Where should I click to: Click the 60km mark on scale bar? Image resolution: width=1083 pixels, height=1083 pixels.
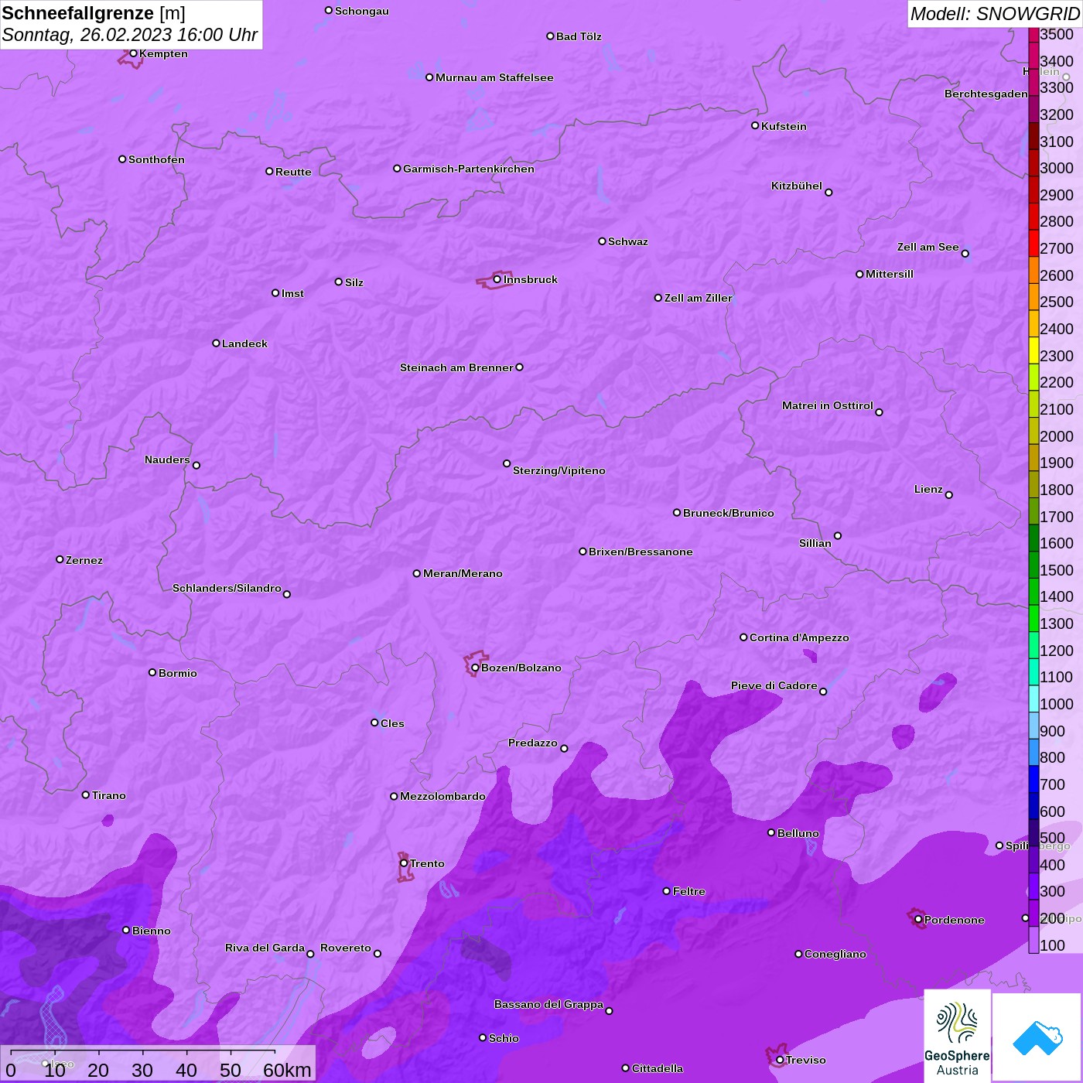tap(287, 1070)
